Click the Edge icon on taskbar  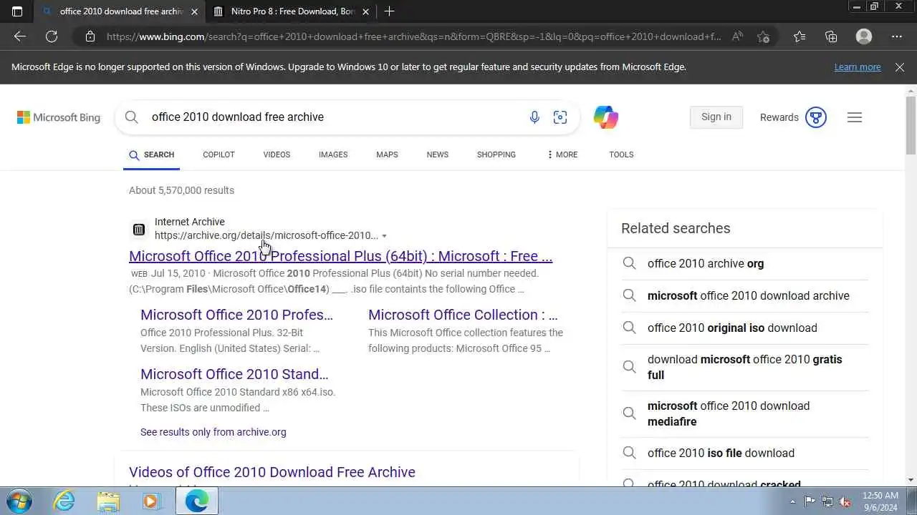click(196, 501)
